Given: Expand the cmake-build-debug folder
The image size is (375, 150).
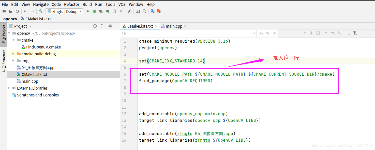Looking at the screenshot, I should (x=14, y=54).
